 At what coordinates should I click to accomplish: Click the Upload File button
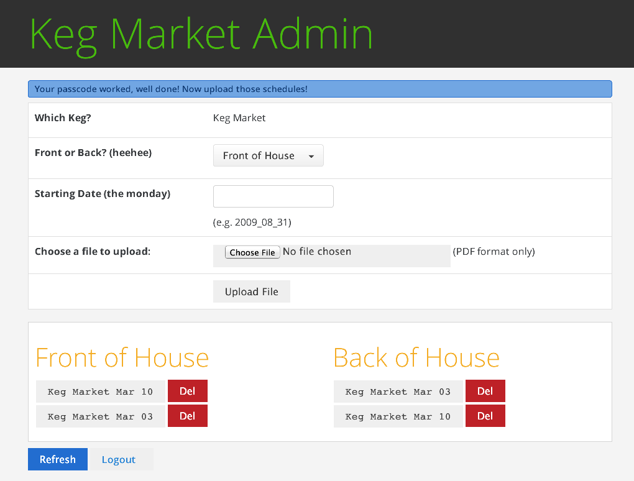(x=252, y=291)
